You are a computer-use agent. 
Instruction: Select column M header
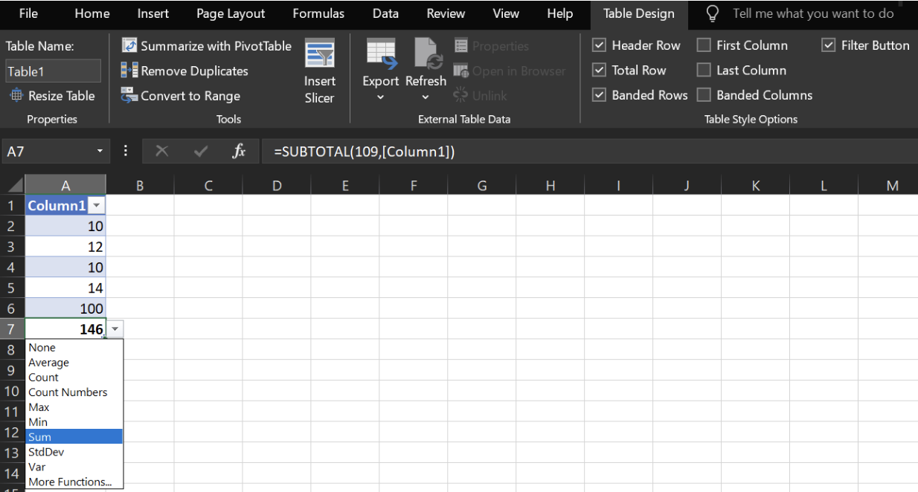[x=891, y=186]
